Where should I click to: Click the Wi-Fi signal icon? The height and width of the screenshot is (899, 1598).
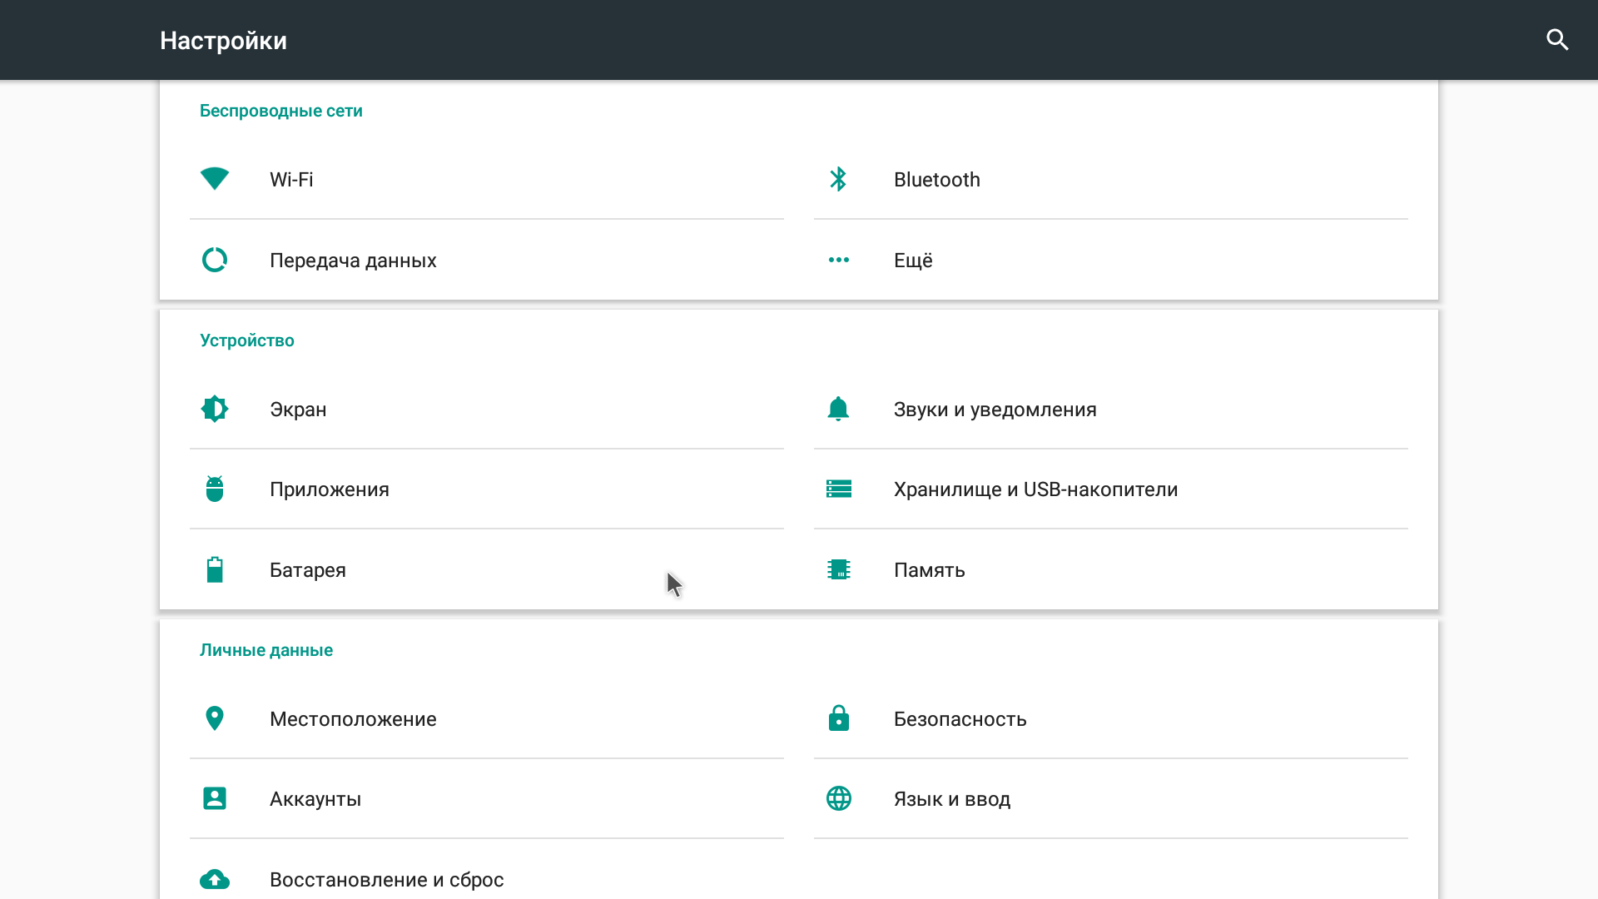(215, 179)
